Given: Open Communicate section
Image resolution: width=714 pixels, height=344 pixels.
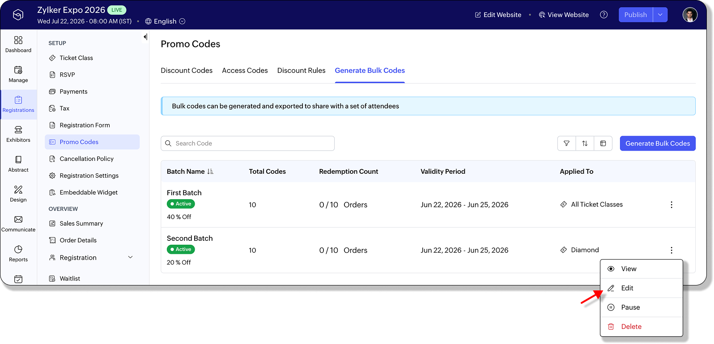Looking at the screenshot, I should (x=18, y=224).
